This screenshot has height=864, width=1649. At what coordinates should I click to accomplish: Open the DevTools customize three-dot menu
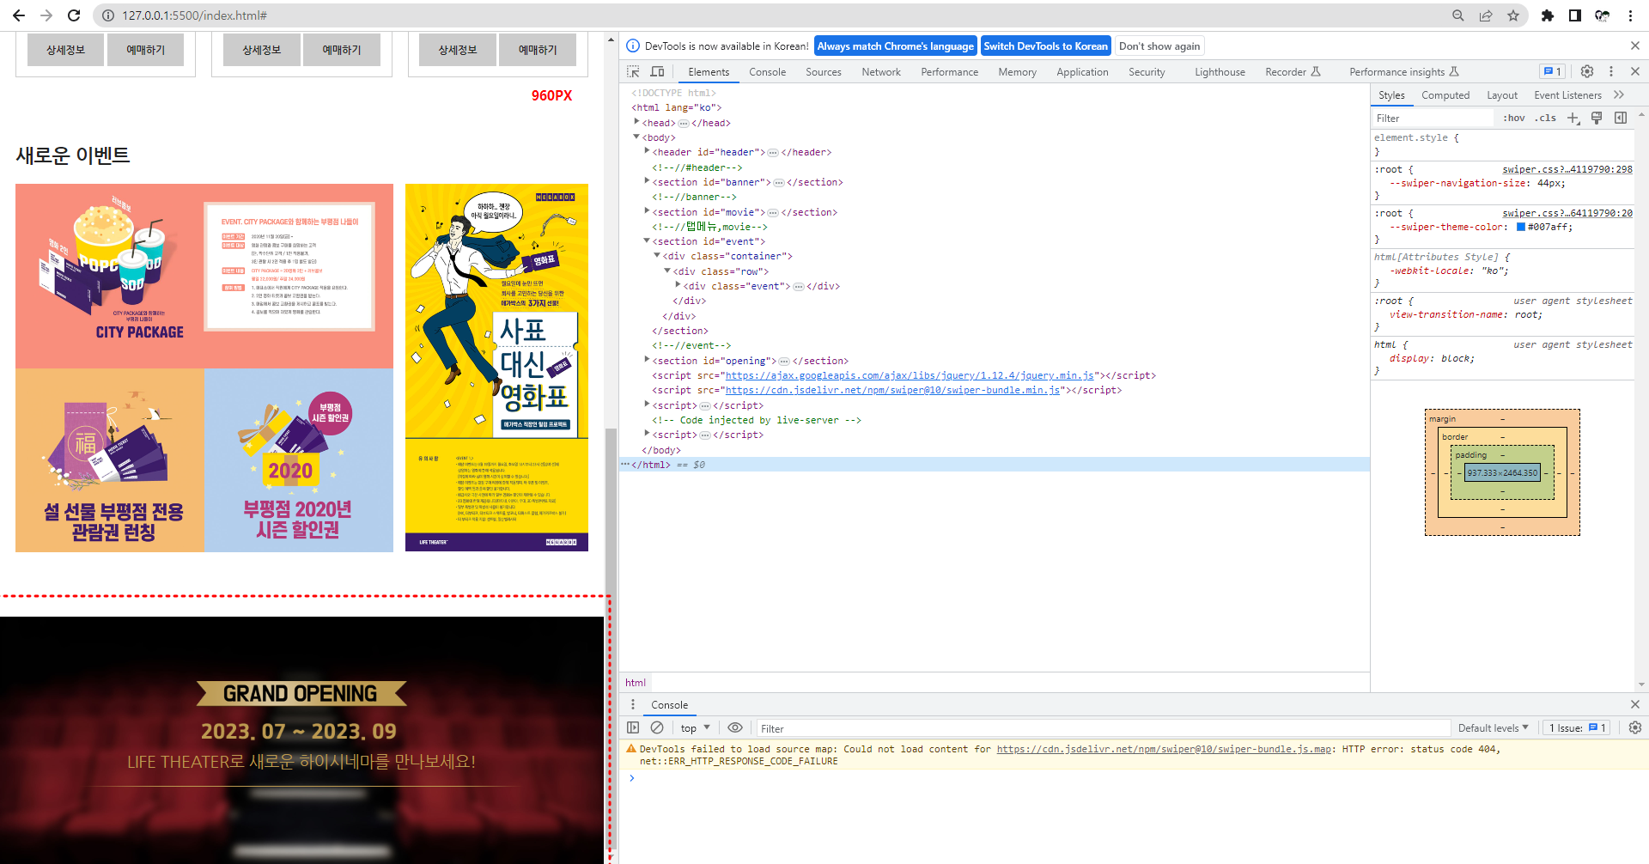tap(1611, 72)
